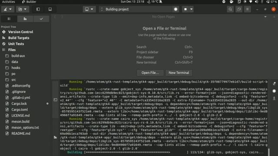Open the .editorconfig file

click(21, 86)
